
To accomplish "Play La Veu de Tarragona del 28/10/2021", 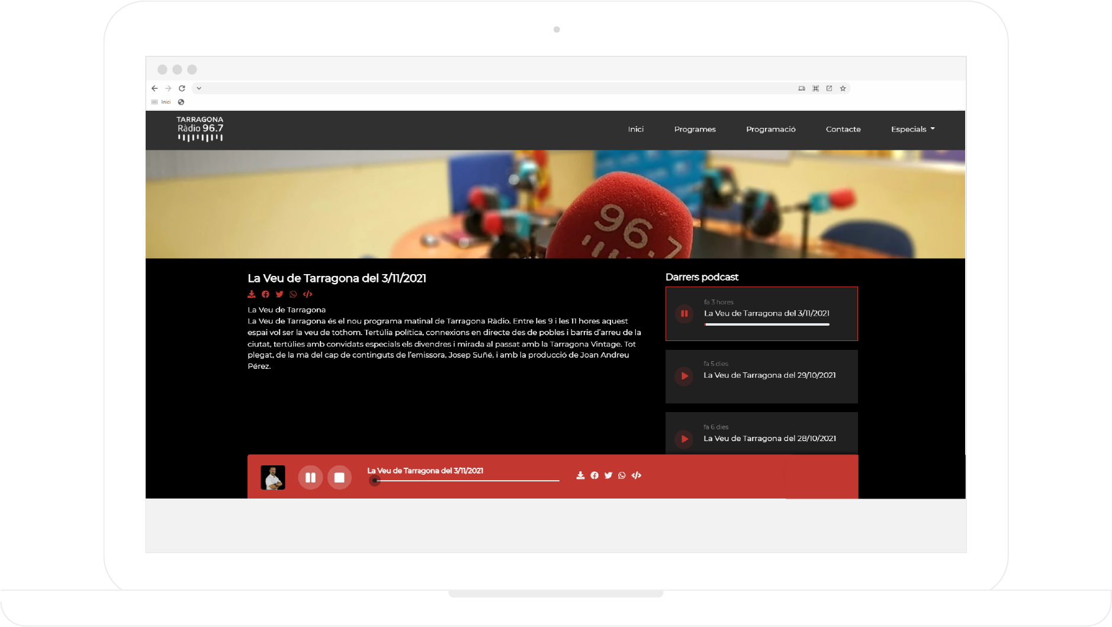I will [684, 439].
